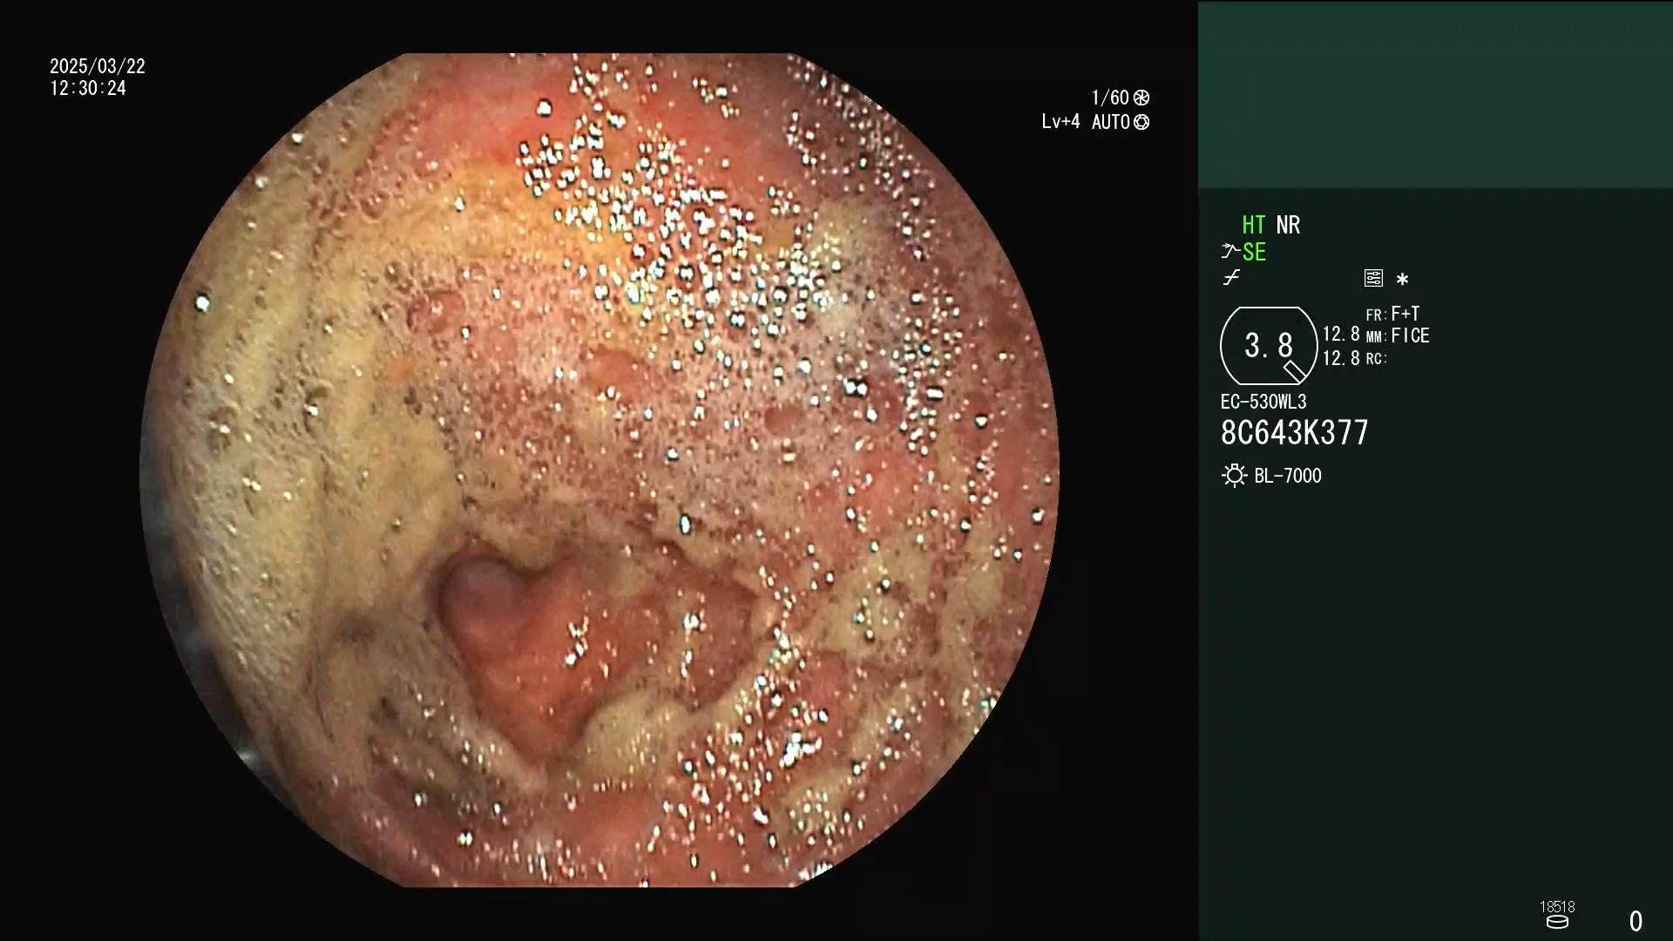Click the tone curve icon below SE
The height and width of the screenshot is (941, 1673).
point(1230,278)
